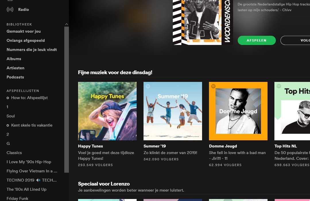Go to Onlangs afgespeeld

pyautogui.click(x=26, y=40)
